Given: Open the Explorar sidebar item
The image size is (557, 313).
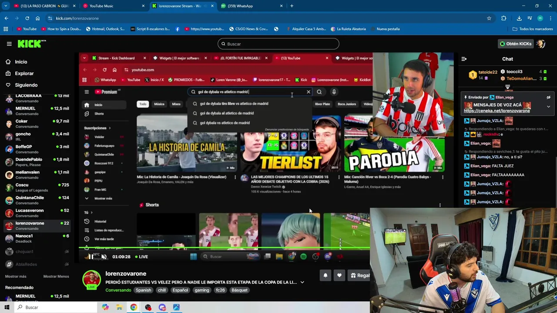Looking at the screenshot, I should [x=24, y=73].
